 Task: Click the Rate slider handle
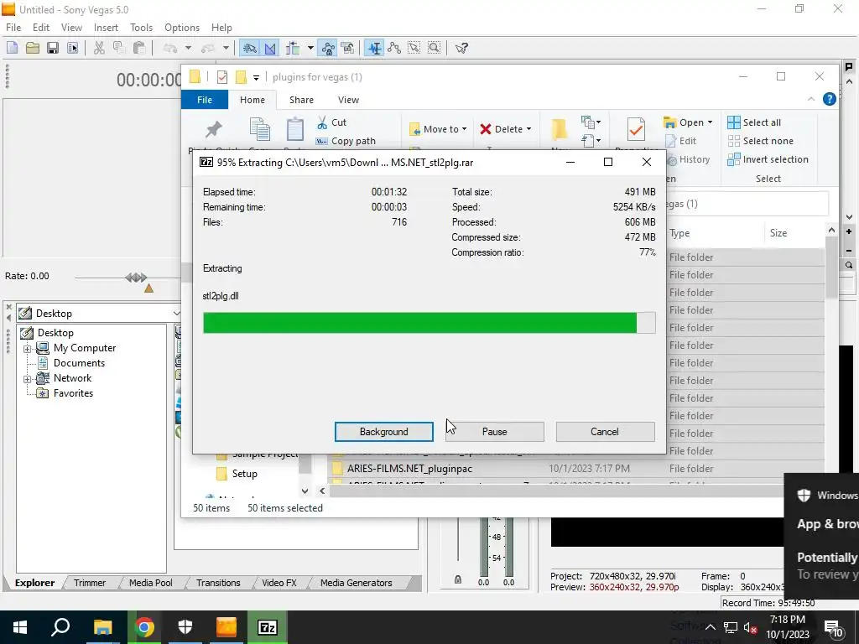[136, 278]
